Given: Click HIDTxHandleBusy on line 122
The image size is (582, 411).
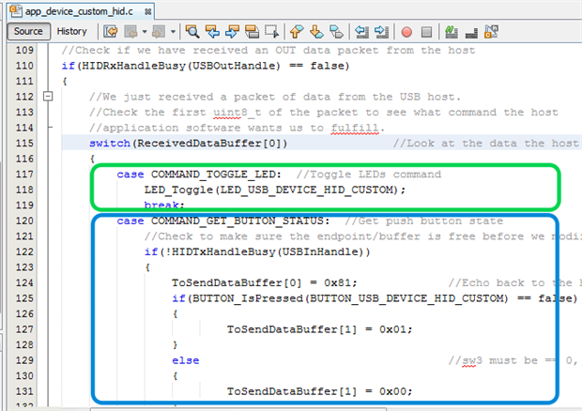Looking at the screenshot, I should (x=223, y=251).
